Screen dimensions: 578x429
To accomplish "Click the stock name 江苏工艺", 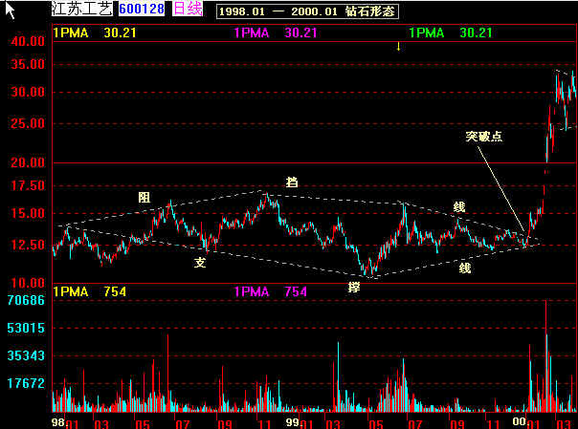I will point(82,9).
